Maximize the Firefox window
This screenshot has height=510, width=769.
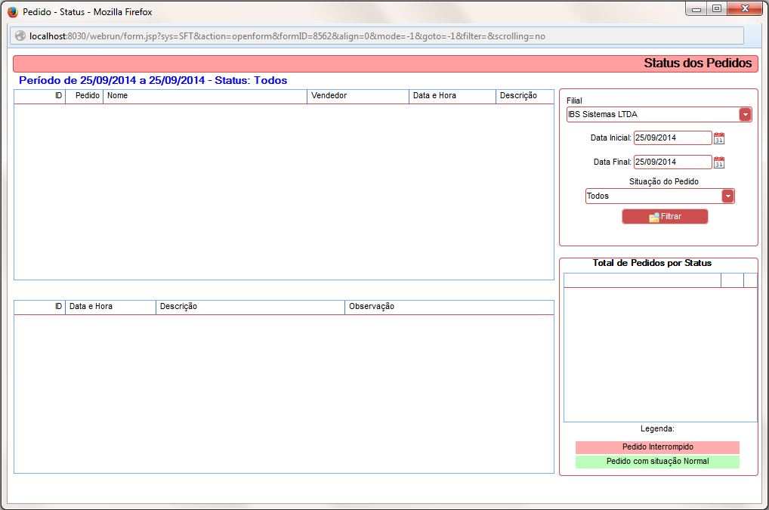(x=717, y=9)
